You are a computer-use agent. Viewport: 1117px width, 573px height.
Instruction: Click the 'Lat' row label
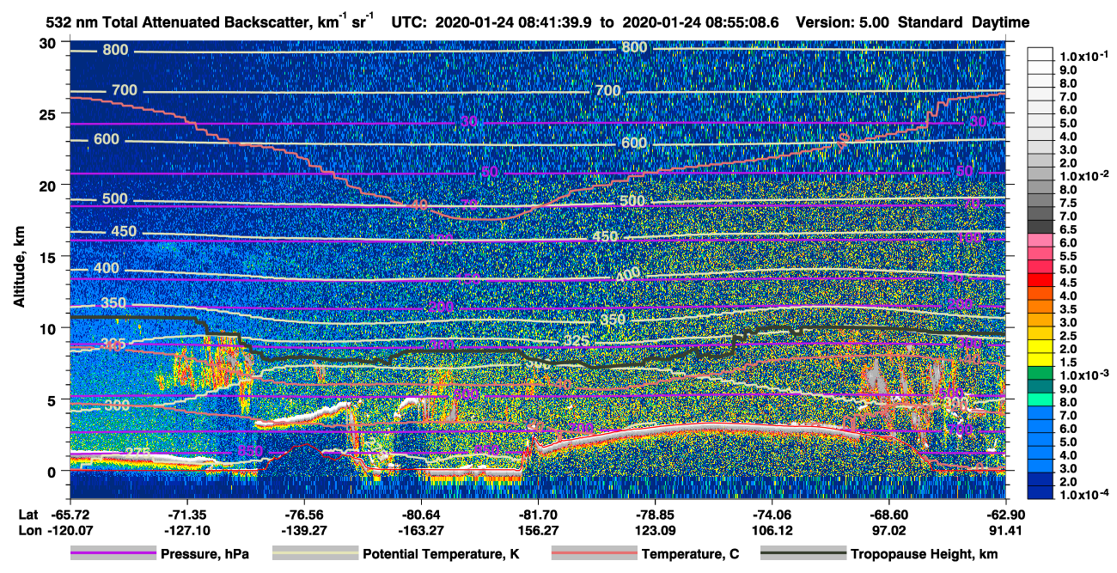28,514
